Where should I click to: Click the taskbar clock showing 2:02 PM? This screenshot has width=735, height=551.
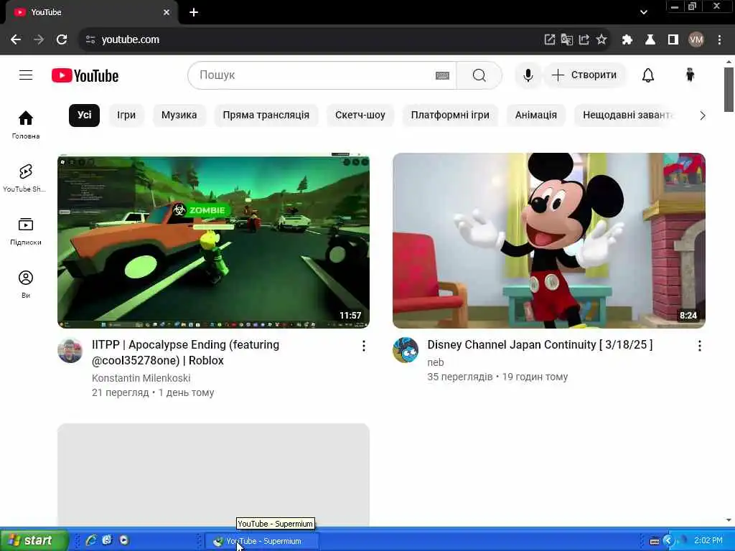coord(708,540)
